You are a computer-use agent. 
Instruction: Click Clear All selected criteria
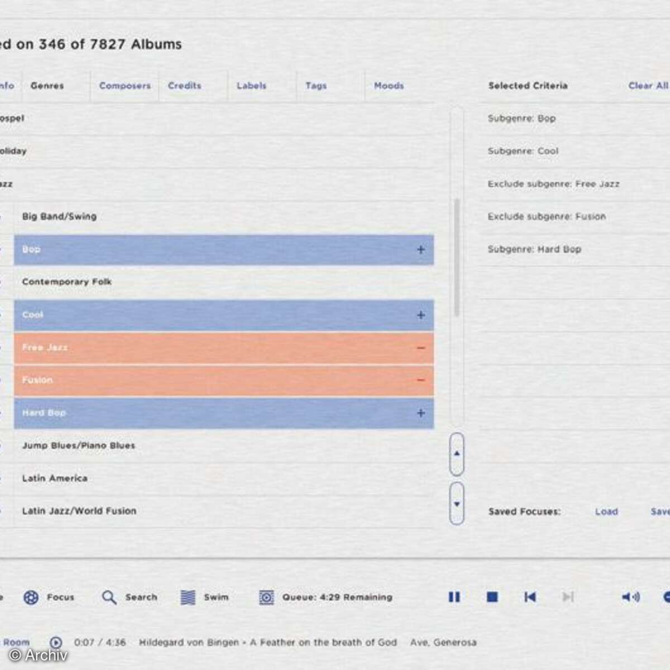coord(648,86)
